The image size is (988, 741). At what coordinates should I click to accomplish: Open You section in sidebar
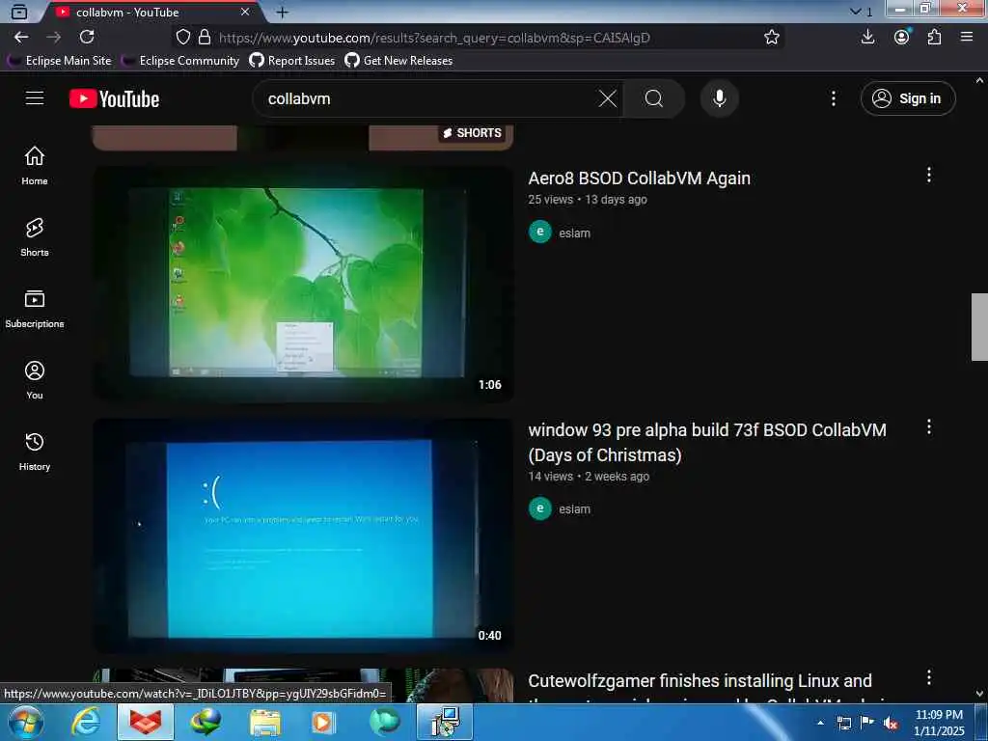click(35, 380)
